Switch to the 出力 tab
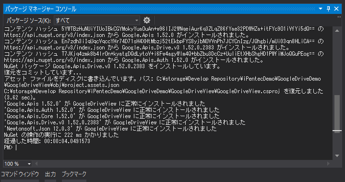The height and width of the screenshot is (182, 345). click(50, 174)
